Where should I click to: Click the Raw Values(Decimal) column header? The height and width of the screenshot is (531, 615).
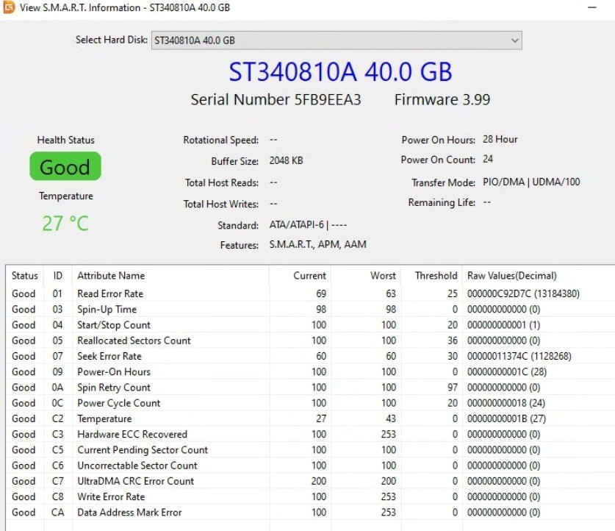tap(539, 276)
